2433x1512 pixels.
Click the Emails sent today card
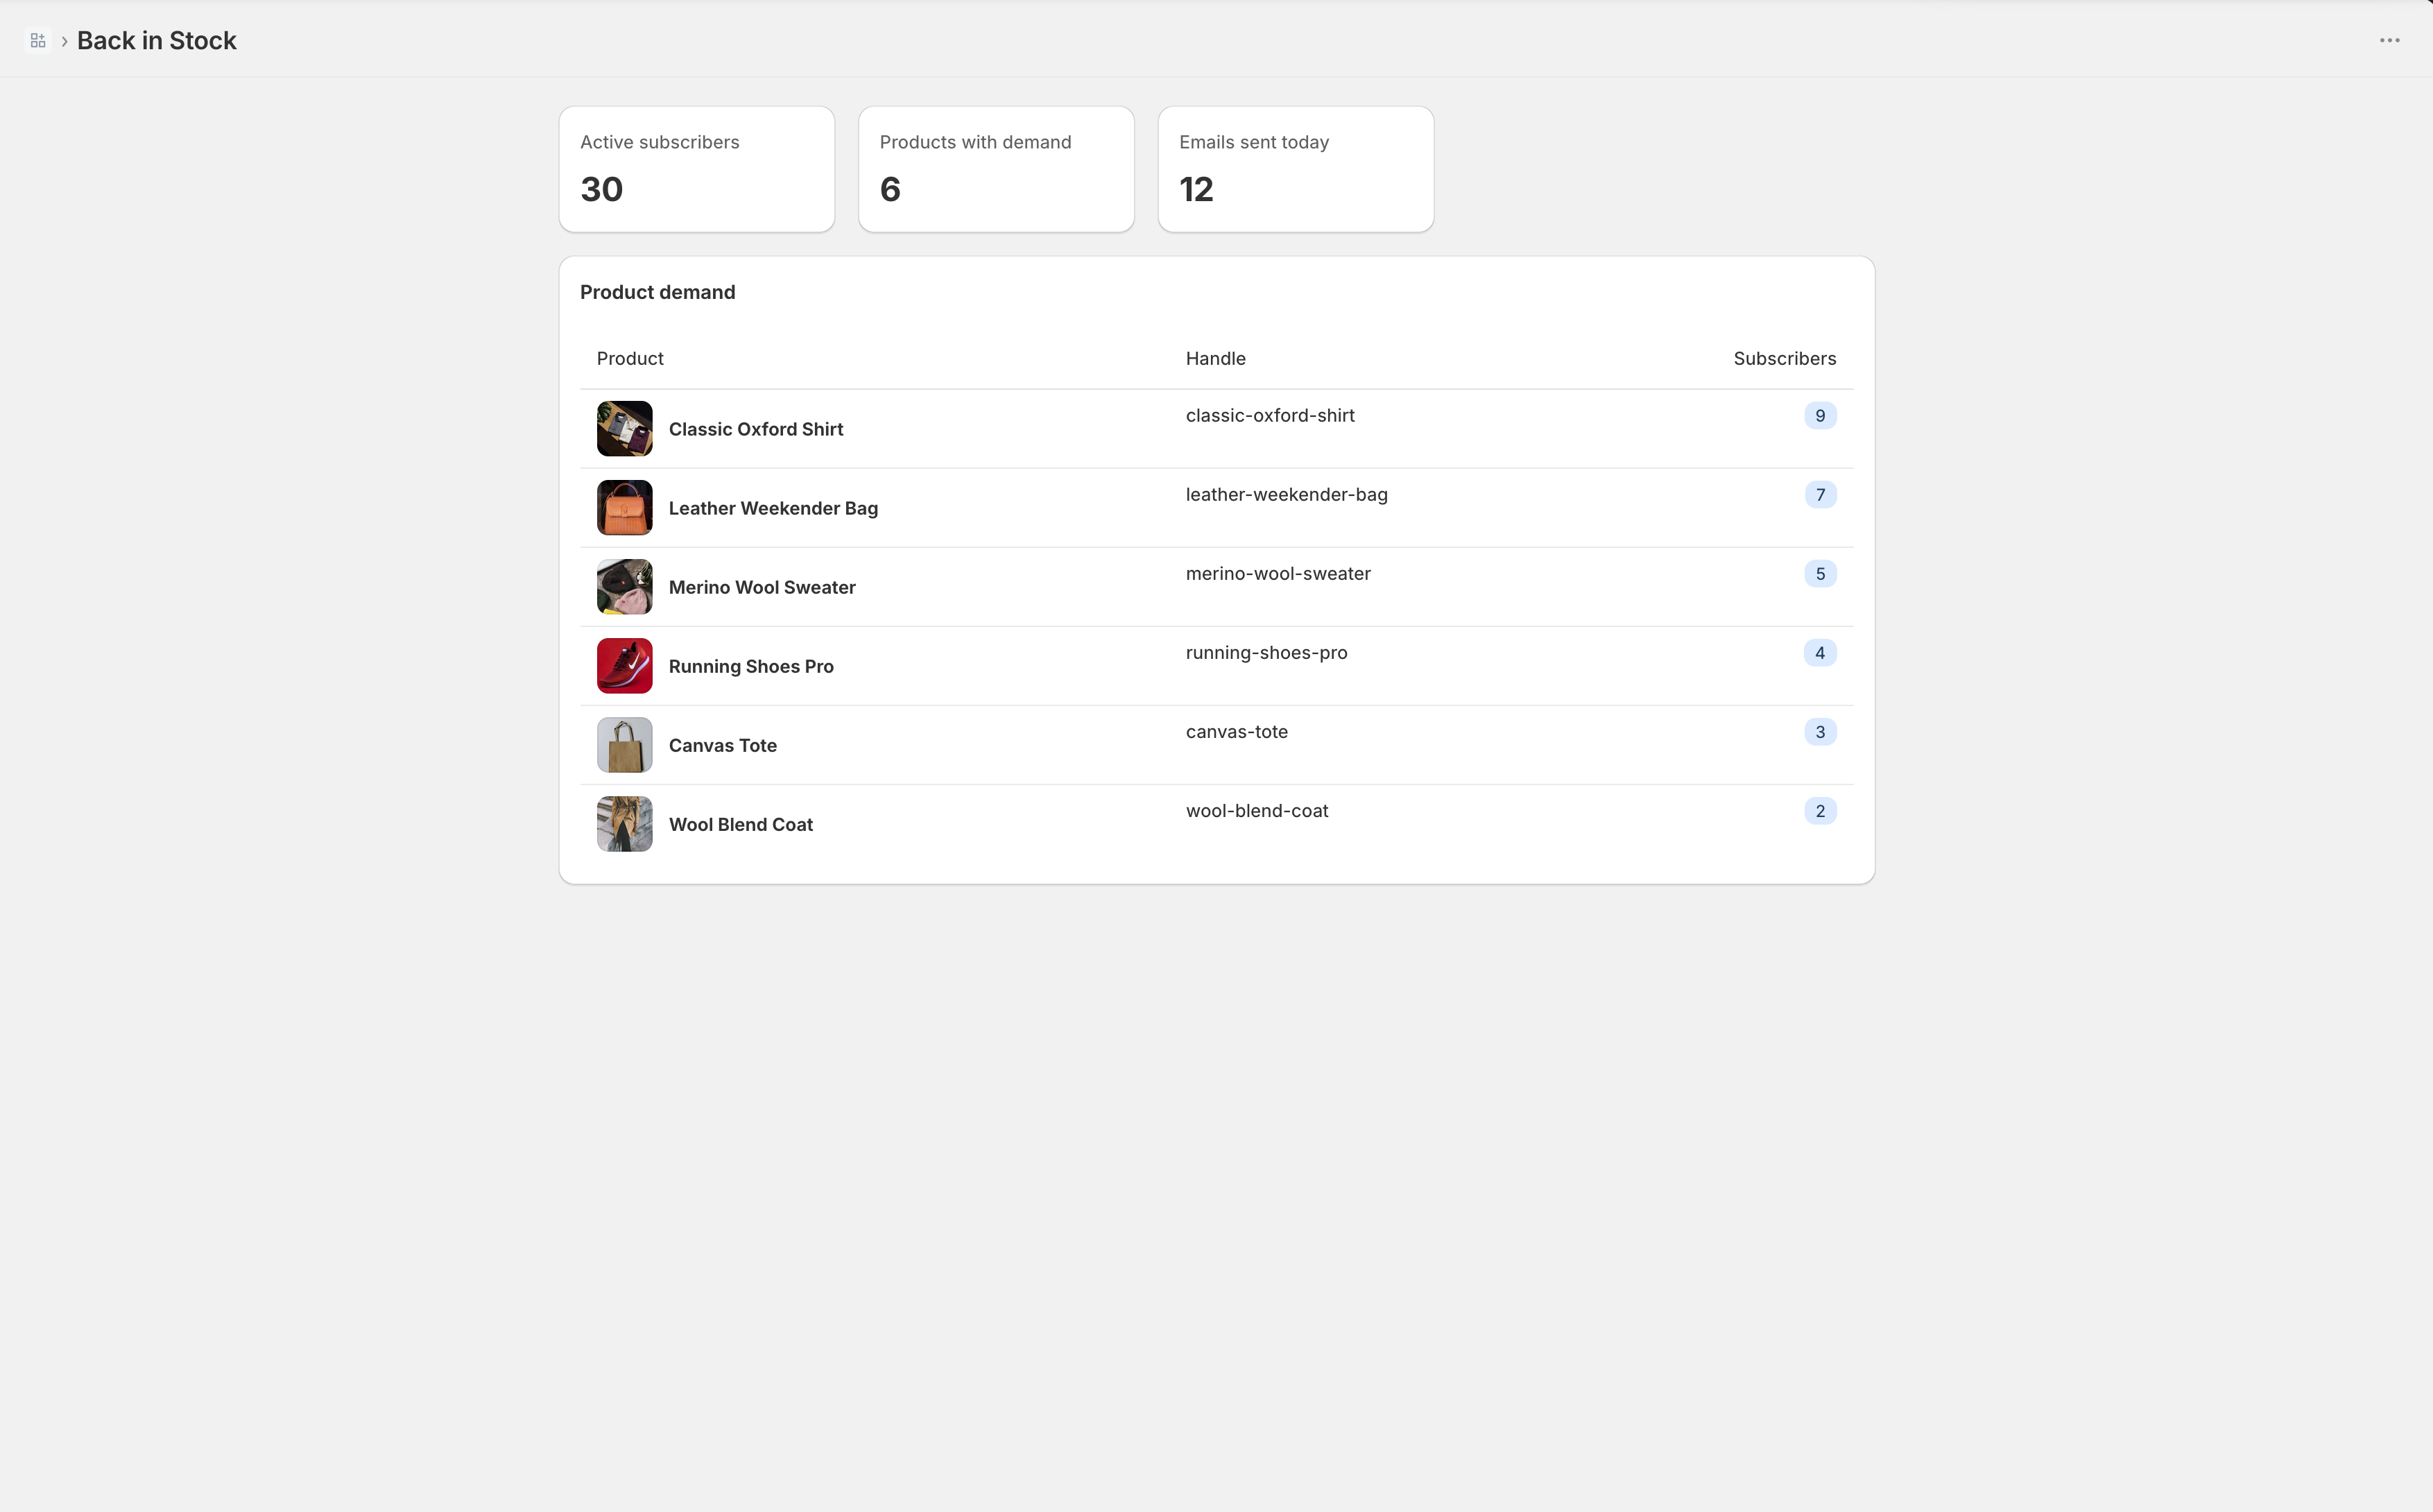[1296, 169]
